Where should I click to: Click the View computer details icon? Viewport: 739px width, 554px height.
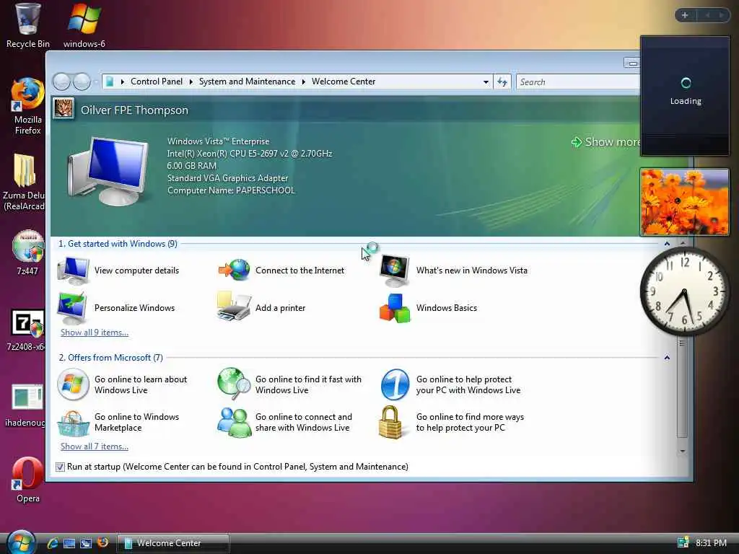73,271
